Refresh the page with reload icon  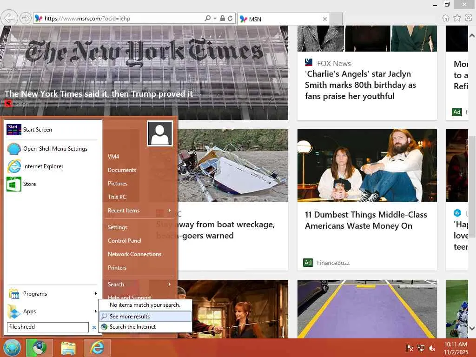pos(230,18)
